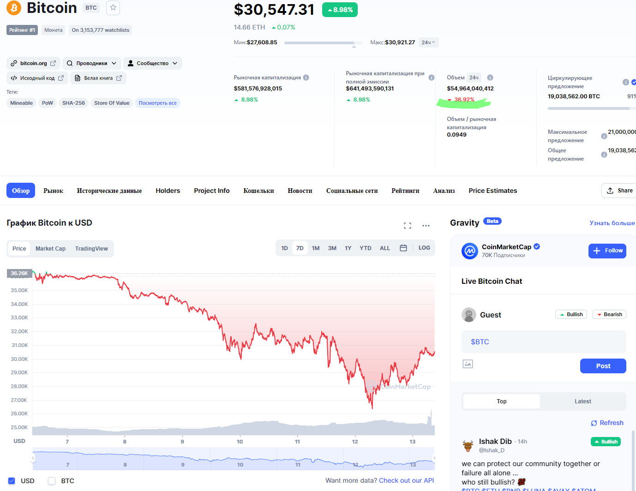Open the 'Check out our API' link
Viewport: 636px width, 491px height.
406,480
